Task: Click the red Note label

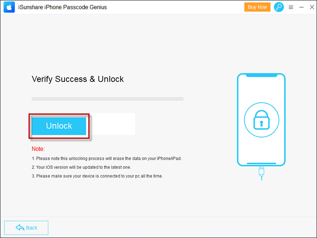Action: pyautogui.click(x=38, y=149)
